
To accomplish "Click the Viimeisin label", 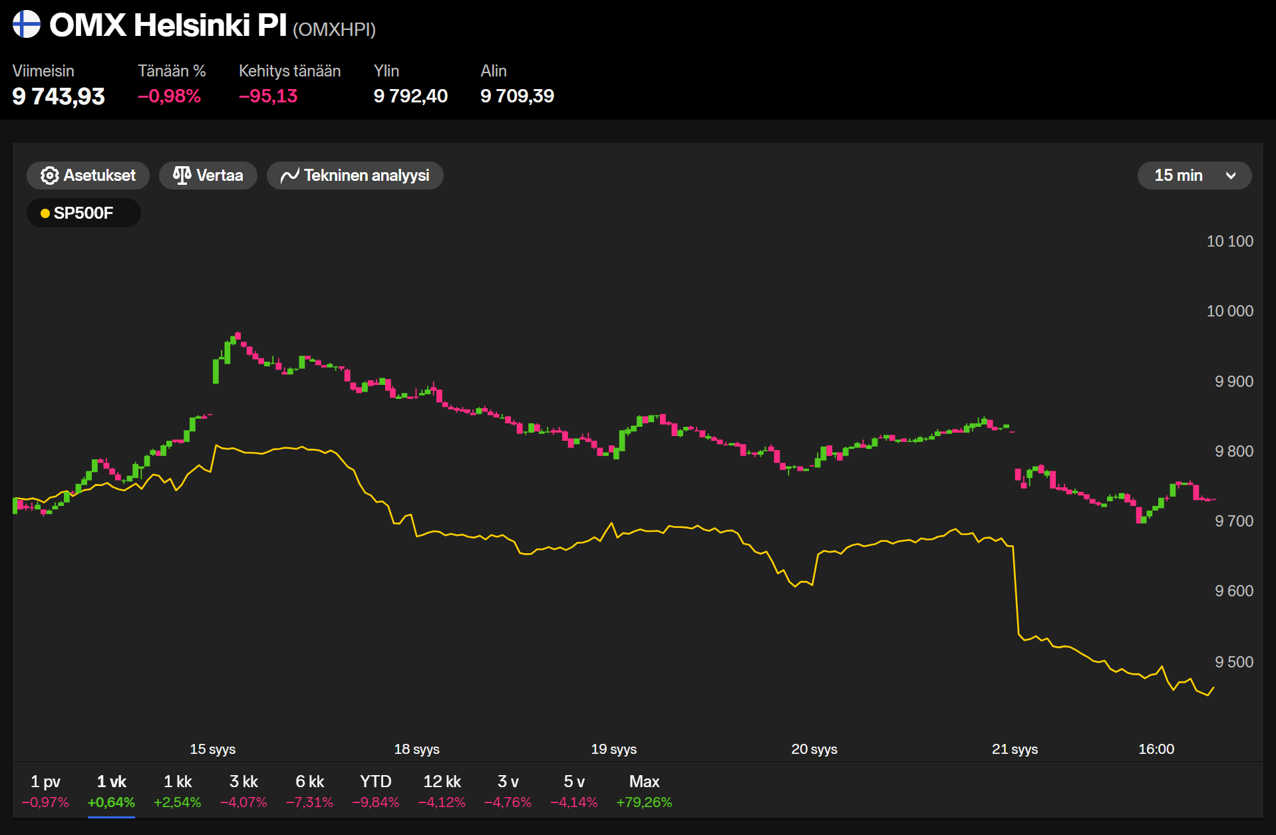I will [x=43, y=71].
